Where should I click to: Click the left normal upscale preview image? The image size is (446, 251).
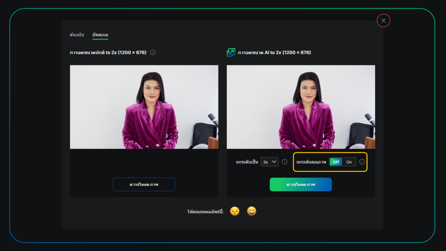coord(144,107)
